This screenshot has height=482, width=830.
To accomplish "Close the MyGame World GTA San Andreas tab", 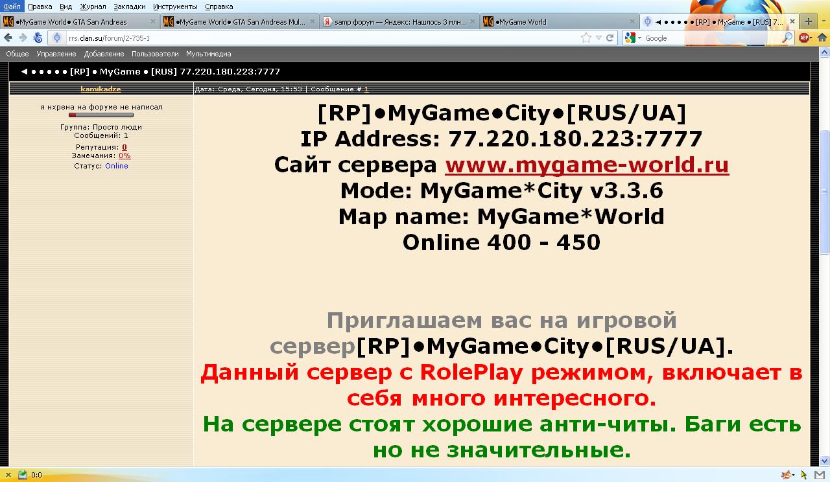I will tap(153, 21).
